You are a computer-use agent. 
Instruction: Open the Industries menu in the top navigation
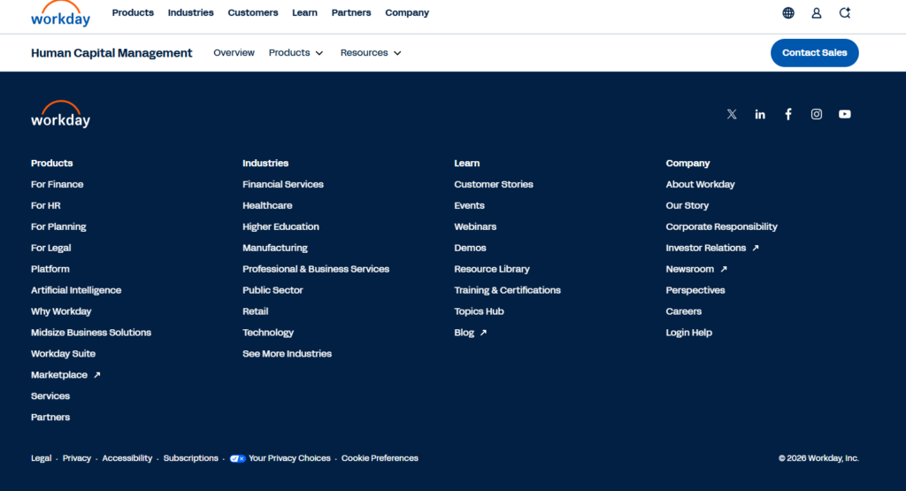pos(191,12)
